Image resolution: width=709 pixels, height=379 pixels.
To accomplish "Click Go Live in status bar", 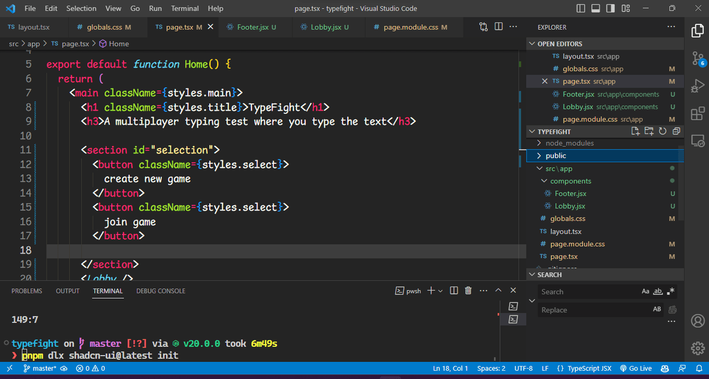I will coord(636,368).
